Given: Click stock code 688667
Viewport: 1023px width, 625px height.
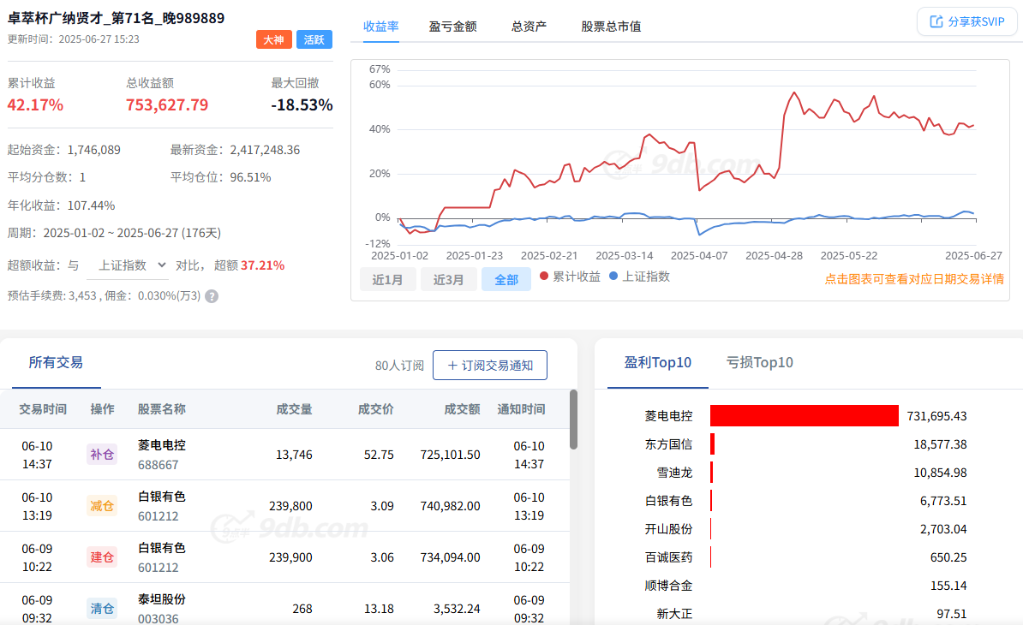Looking at the screenshot, I should (158, 465).
